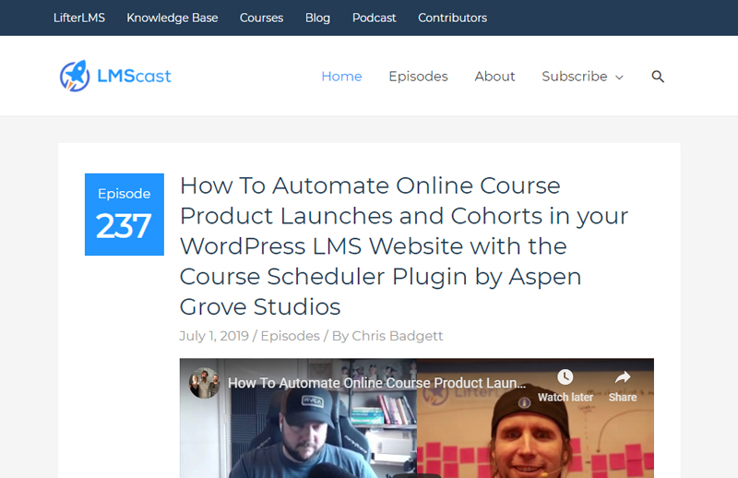Open Contributors in top bar
This screenshot has height=478, width=738.
(452, 18)
